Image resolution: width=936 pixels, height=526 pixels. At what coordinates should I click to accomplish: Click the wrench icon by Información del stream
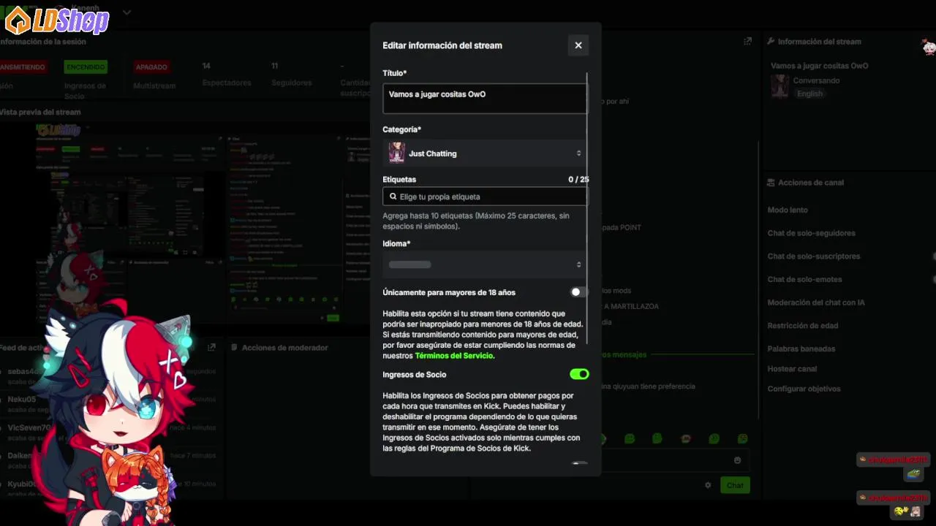point(771,42)
